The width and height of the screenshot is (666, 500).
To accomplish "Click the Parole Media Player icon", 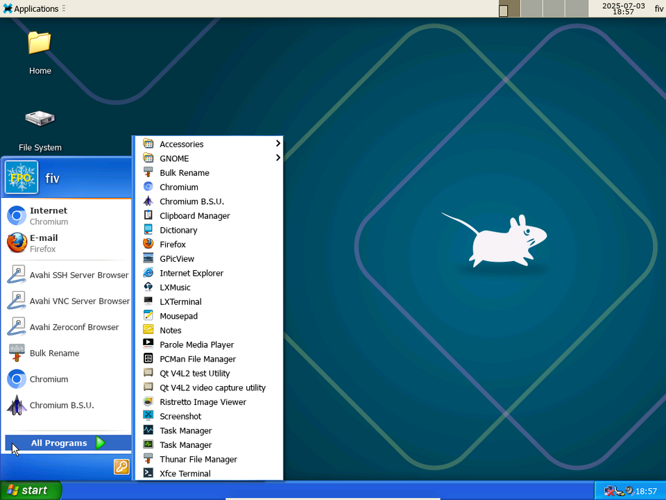I will [x=148, y=344].
